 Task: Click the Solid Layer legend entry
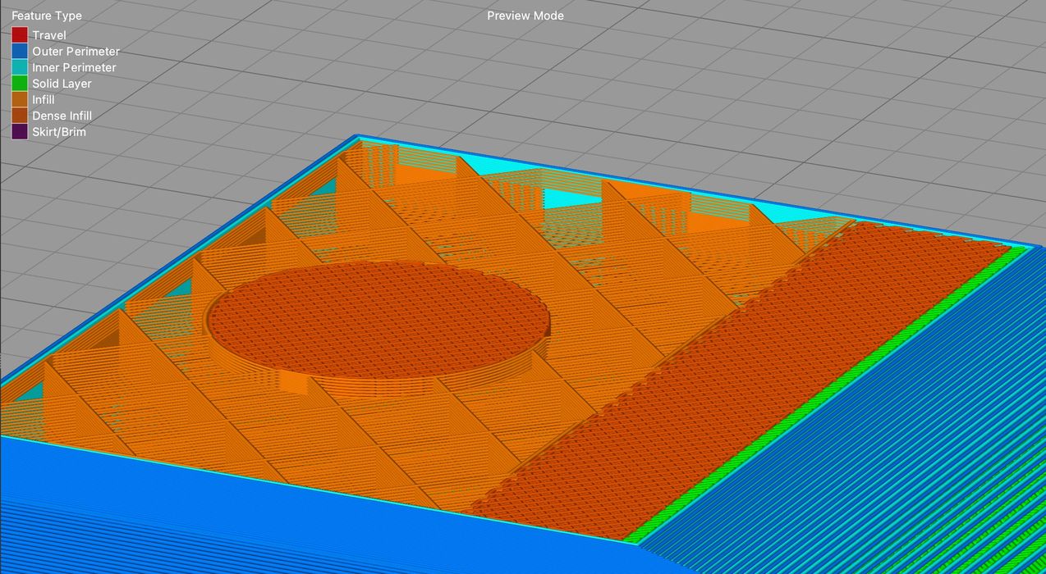(62, 83)
